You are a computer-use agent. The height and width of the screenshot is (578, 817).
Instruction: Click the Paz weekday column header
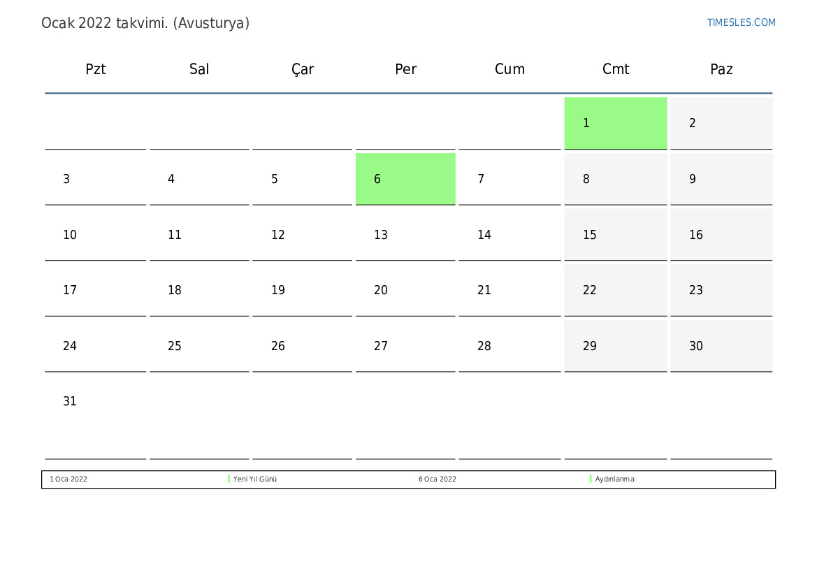(721, 69)
